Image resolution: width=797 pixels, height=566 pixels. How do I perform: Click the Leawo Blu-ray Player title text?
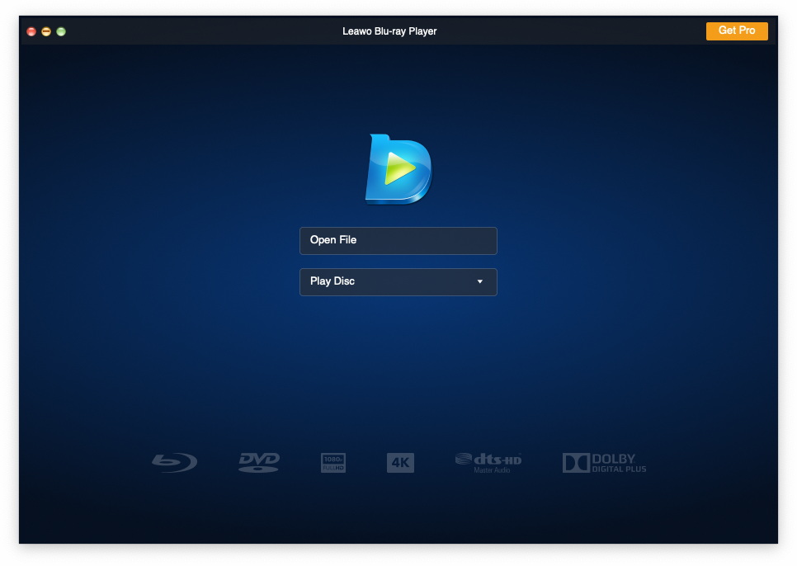(x=389, y=31)
